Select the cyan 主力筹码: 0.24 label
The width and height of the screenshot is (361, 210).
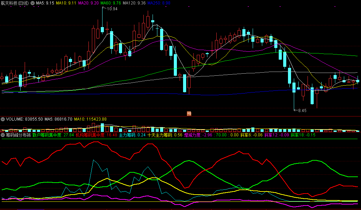pyautogui.click(x=132, y=135)
